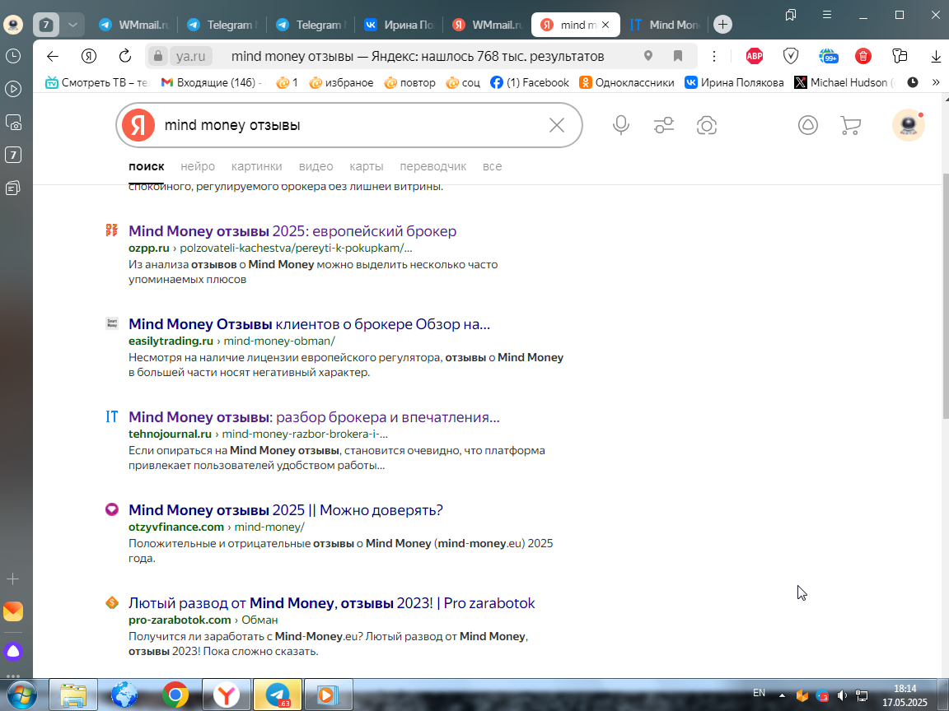Open the Facebook bookmark
The height and width of the screenshot is (711, 949).
click(x=530, y=82)
